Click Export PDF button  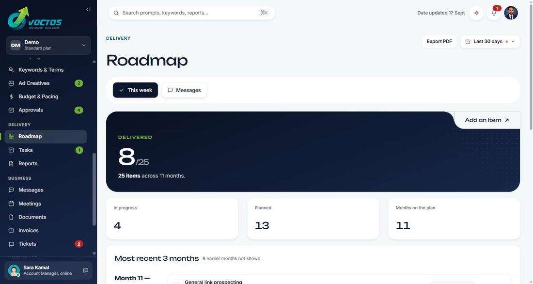[439, 42]
